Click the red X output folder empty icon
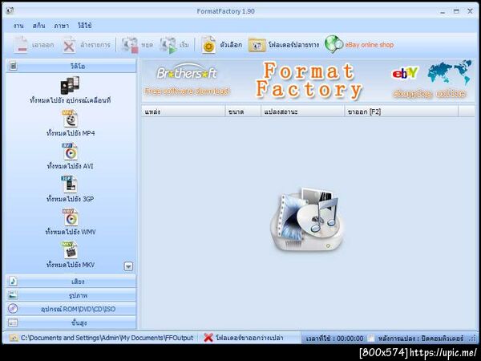This screenshot has height=361, width=481. (x=208, y=338)
